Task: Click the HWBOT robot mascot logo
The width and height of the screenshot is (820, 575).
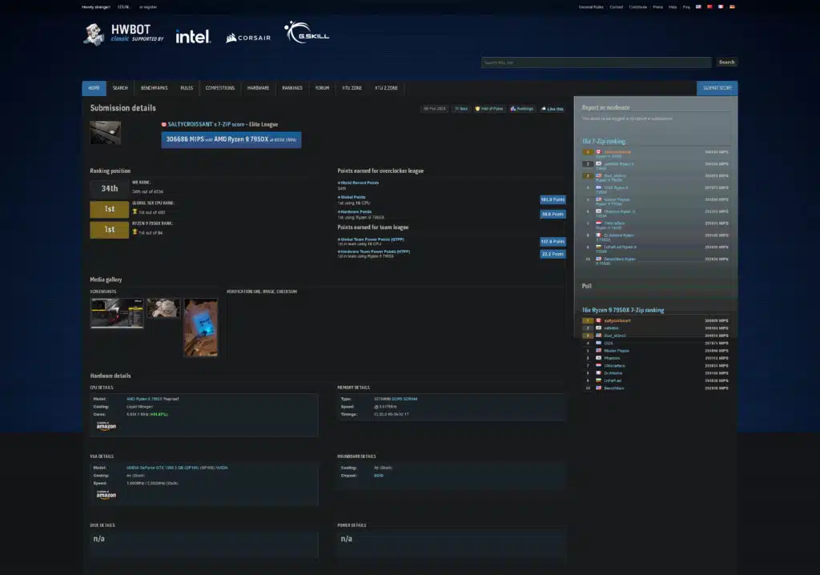Action: 94,34
